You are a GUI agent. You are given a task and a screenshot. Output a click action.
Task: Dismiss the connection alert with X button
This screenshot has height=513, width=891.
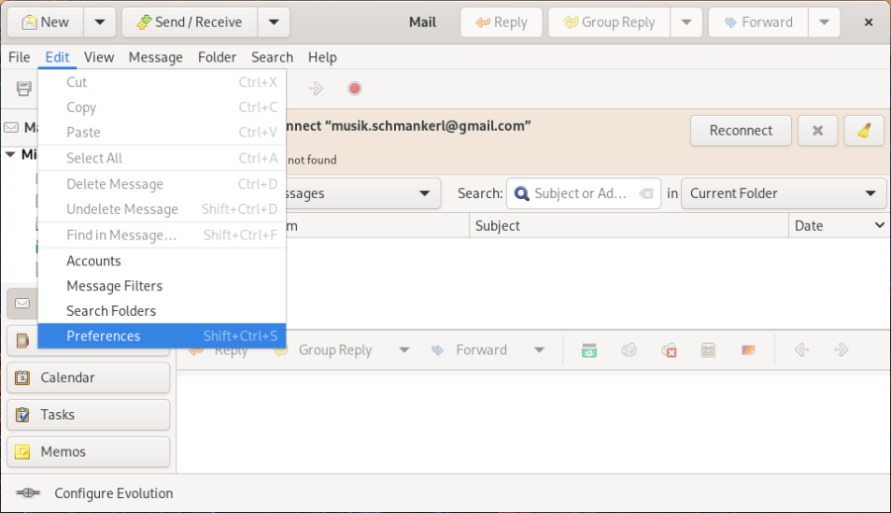coord(818,131)
